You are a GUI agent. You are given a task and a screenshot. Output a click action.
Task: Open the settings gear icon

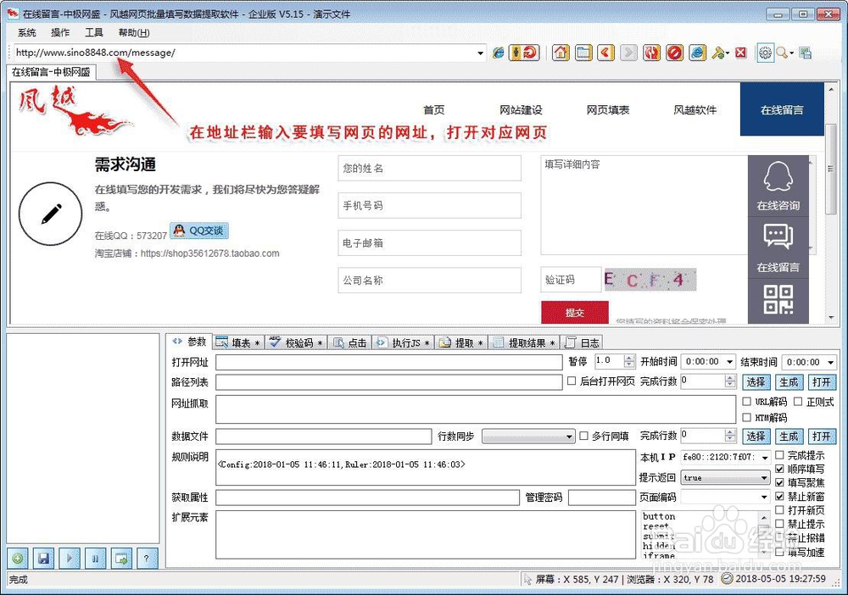point(765,53)
